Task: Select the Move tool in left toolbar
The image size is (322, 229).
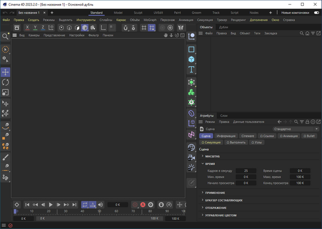Action: [x=6, y=72]
